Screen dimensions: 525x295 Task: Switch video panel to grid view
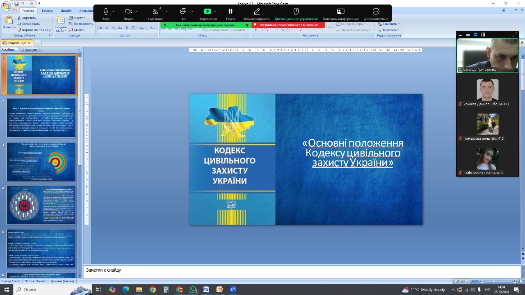483,35
